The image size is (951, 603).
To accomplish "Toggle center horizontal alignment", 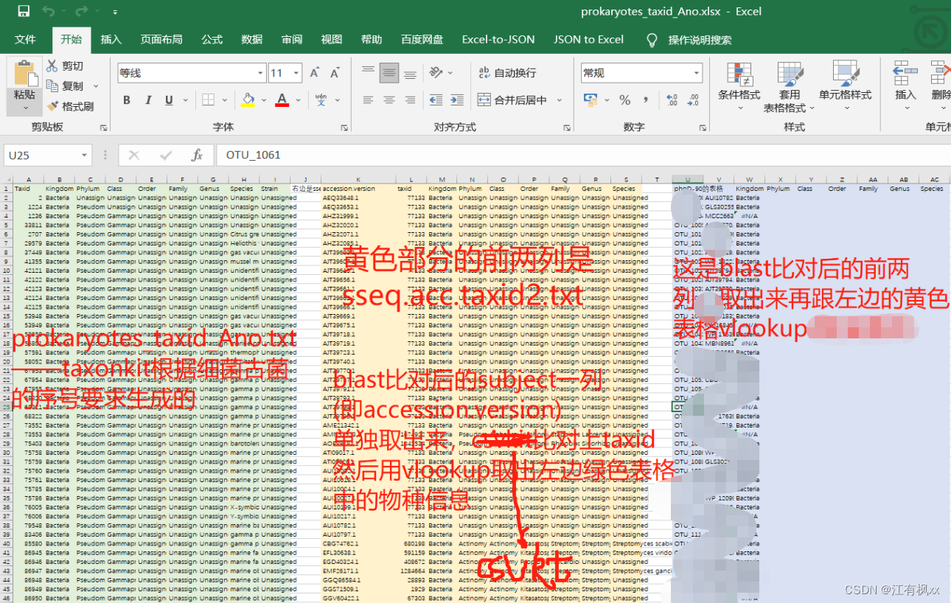I will pos(389,100).
